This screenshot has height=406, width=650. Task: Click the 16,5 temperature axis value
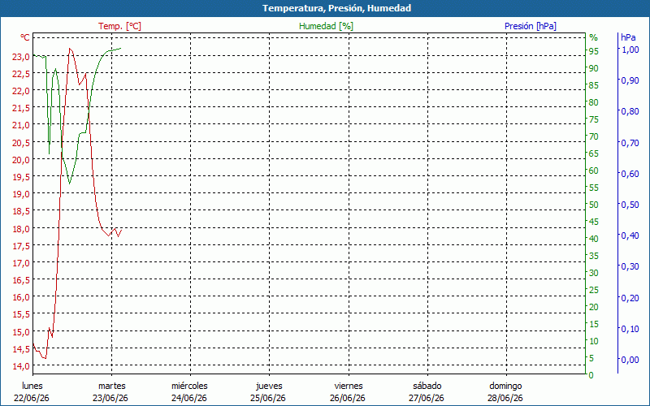coord(21,280)
